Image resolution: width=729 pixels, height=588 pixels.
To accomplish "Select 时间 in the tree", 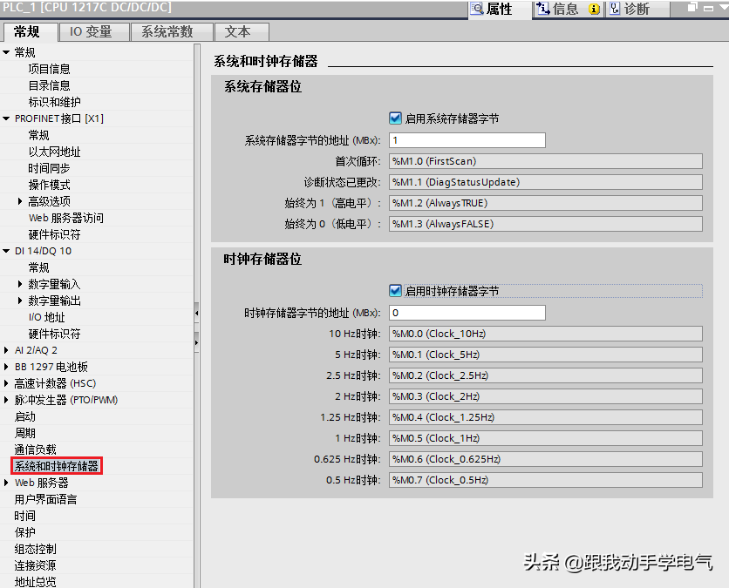I will coord(25,516).
